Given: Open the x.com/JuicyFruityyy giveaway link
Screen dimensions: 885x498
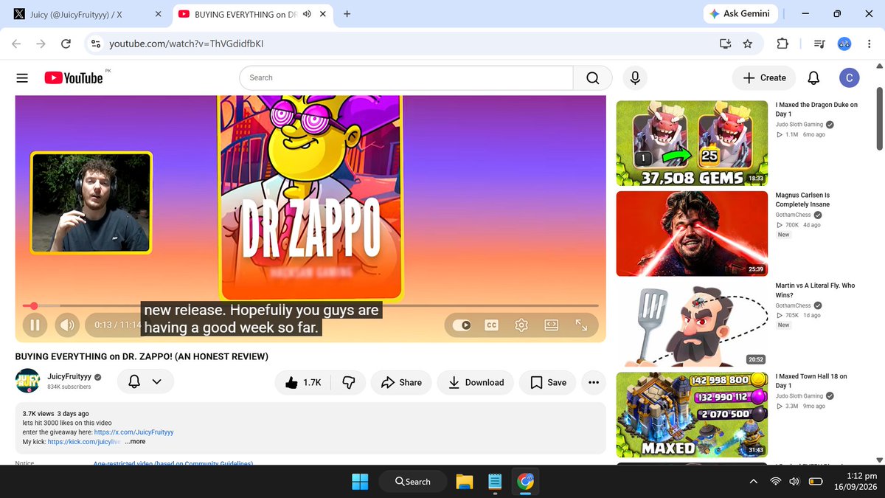Looking at the screenshot, I should pyautogui.click(x=133, y=432).
